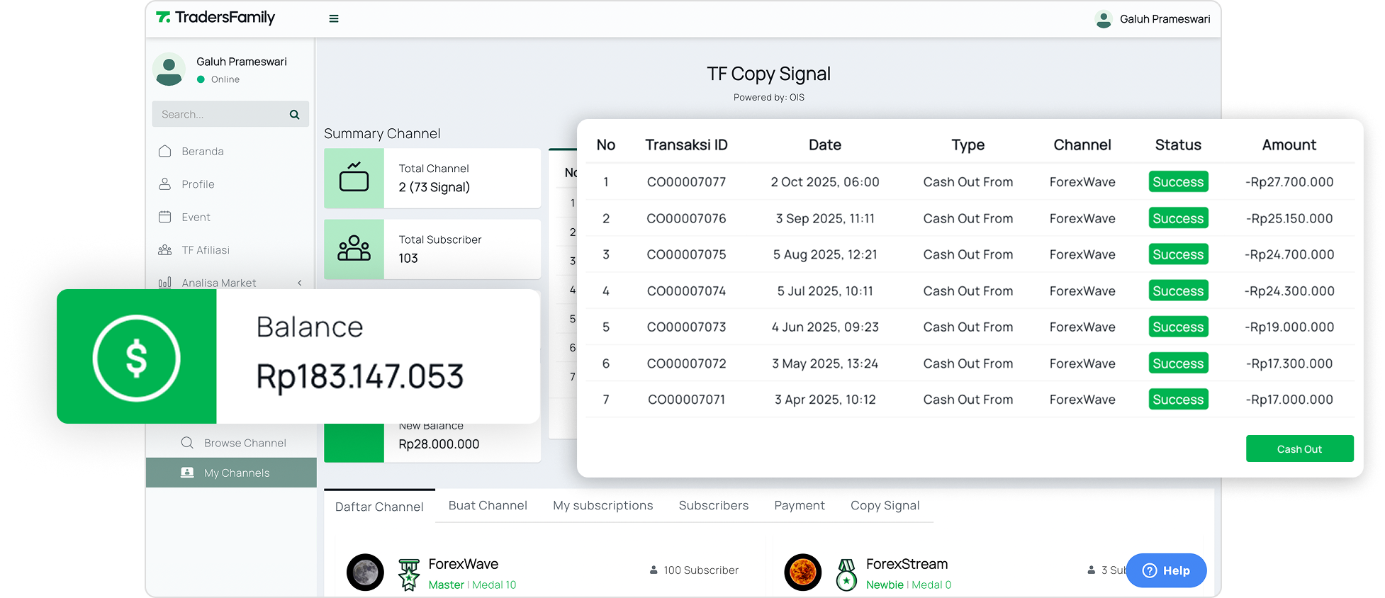1385x598 pixels.
Task: Click the amount -Rp19.000.000
Action: (1289, 327)
